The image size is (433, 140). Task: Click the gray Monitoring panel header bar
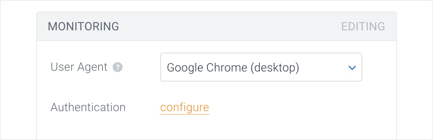coord(216,26)
